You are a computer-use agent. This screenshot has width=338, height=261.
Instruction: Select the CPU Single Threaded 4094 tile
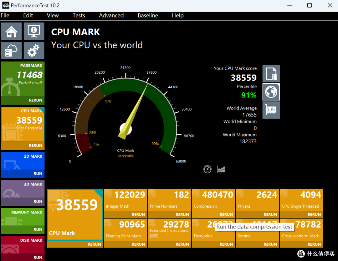(x=301, y=200)
